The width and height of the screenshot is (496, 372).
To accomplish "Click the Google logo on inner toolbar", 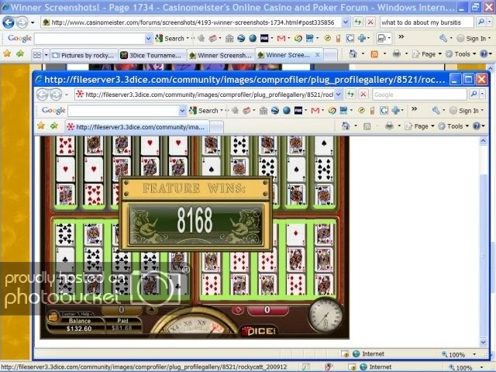I will coord(53,110).
